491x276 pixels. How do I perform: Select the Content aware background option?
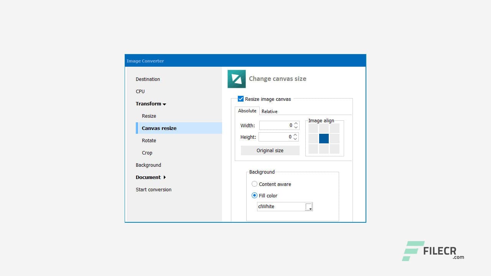click(254, 184)
